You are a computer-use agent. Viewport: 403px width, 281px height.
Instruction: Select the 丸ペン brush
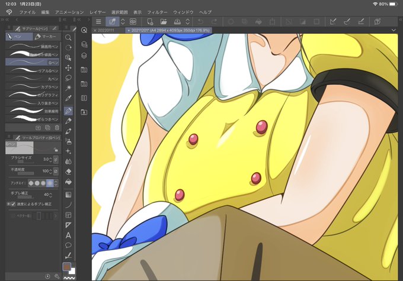[x=33, y=78]
